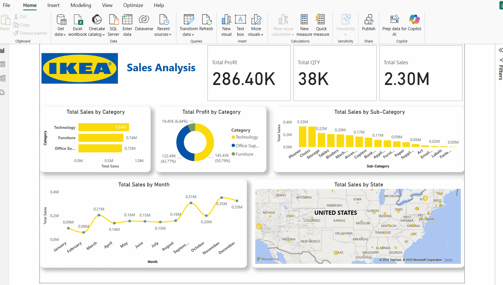Open the SQL Server data source
The width and height of the screenshot is (503, 285).
pos(113,20)
